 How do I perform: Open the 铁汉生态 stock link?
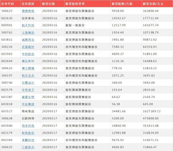coord(28,76)
